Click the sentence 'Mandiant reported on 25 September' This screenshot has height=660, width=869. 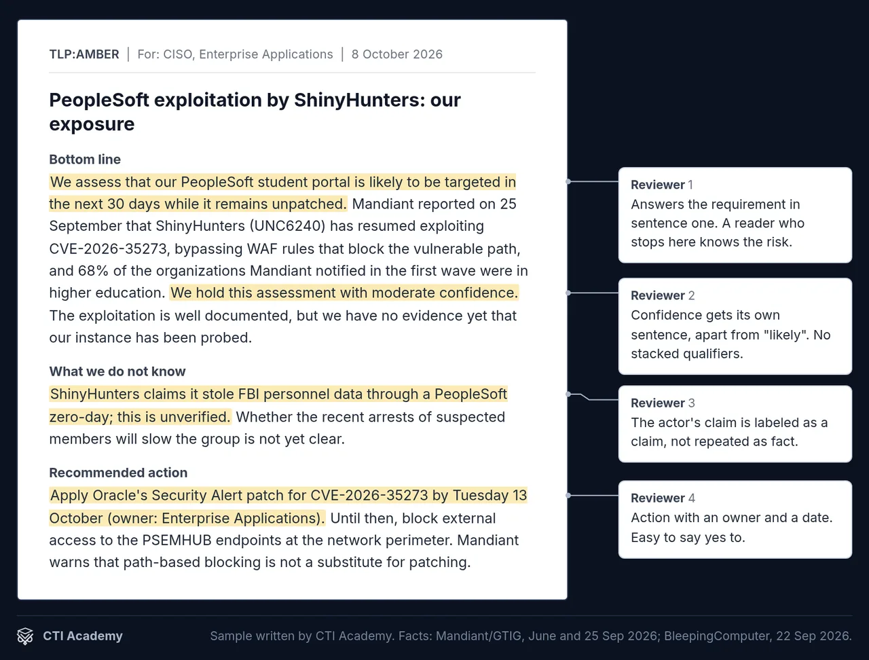(x=289, y=249)
